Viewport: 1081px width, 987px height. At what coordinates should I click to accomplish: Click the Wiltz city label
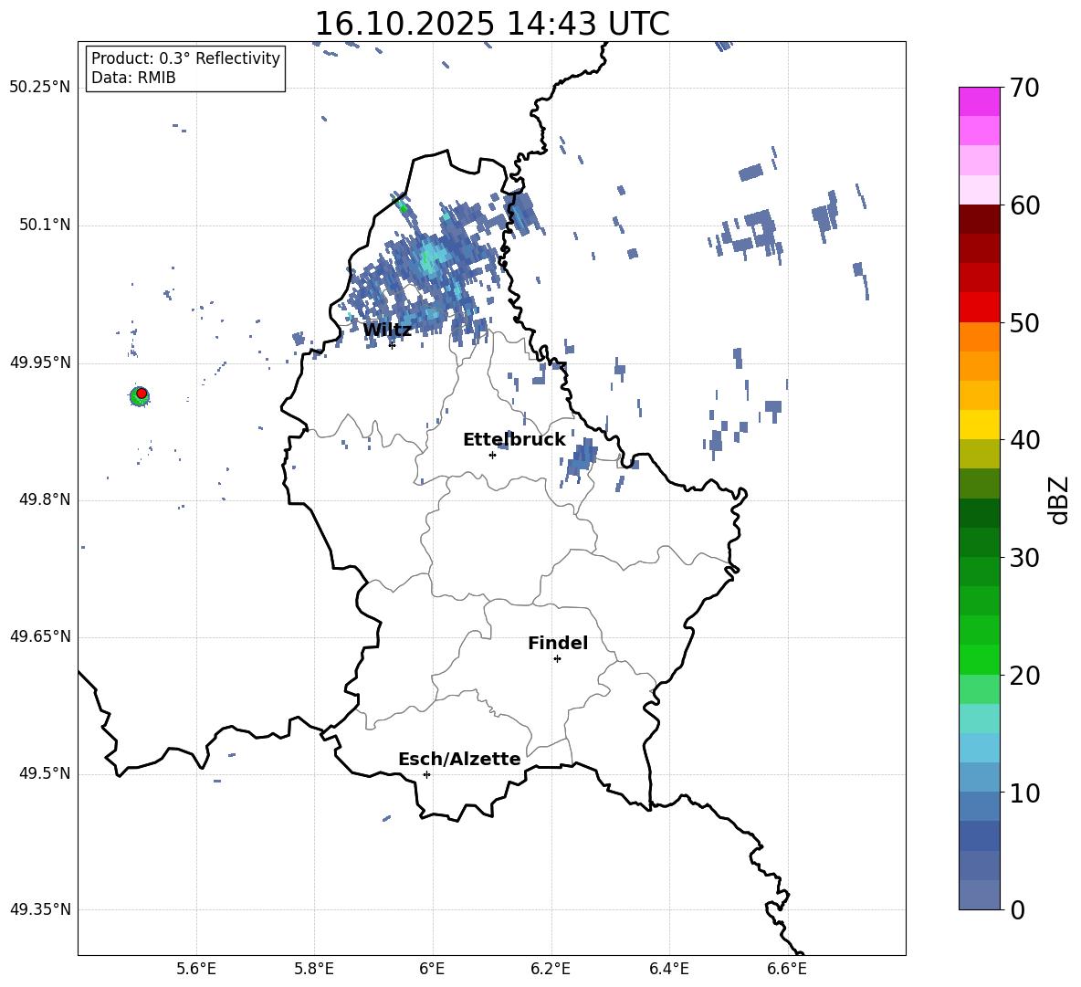click(387, 331)
